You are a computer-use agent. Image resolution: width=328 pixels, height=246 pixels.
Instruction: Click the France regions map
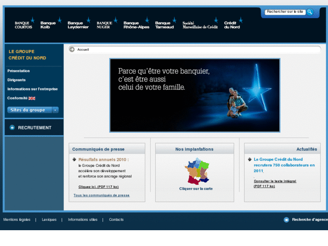tap(197, 172)
